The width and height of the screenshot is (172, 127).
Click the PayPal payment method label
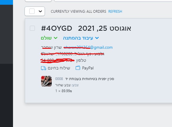point(88,68)
